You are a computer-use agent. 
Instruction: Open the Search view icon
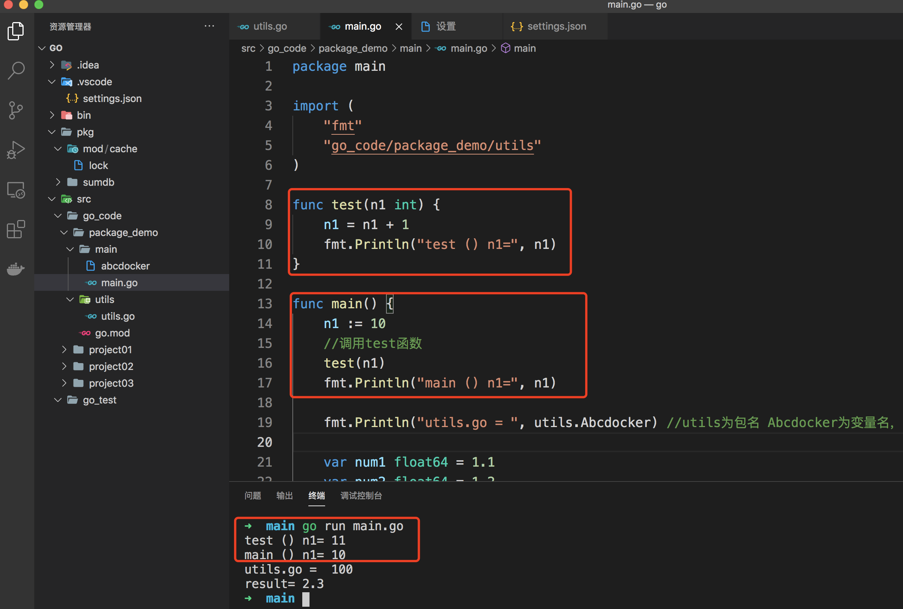16,71
